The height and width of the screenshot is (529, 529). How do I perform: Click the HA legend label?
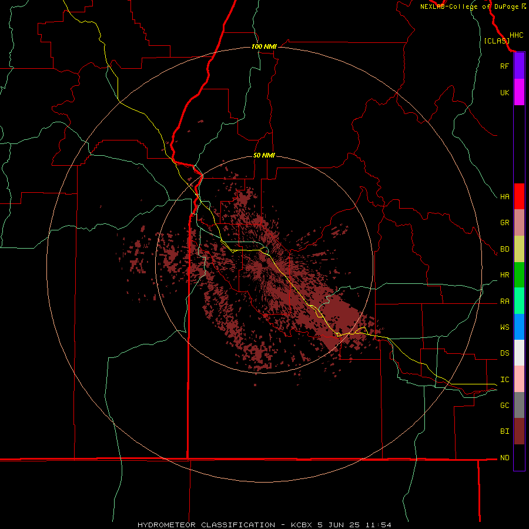pyautogui.click(x=504, y=197)
